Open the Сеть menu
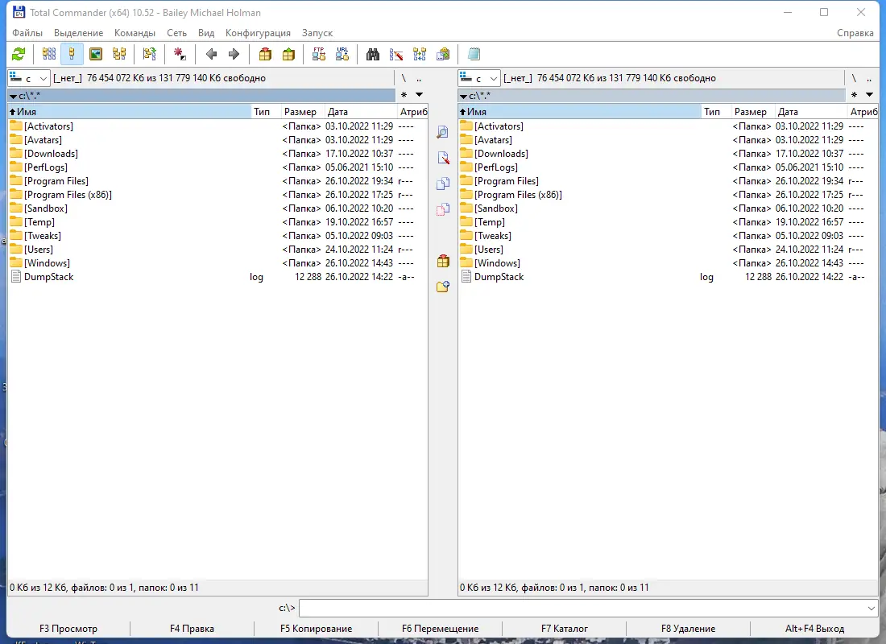This screenshot has height=644, width=886. pyautogui.click(x=176, y=33)
